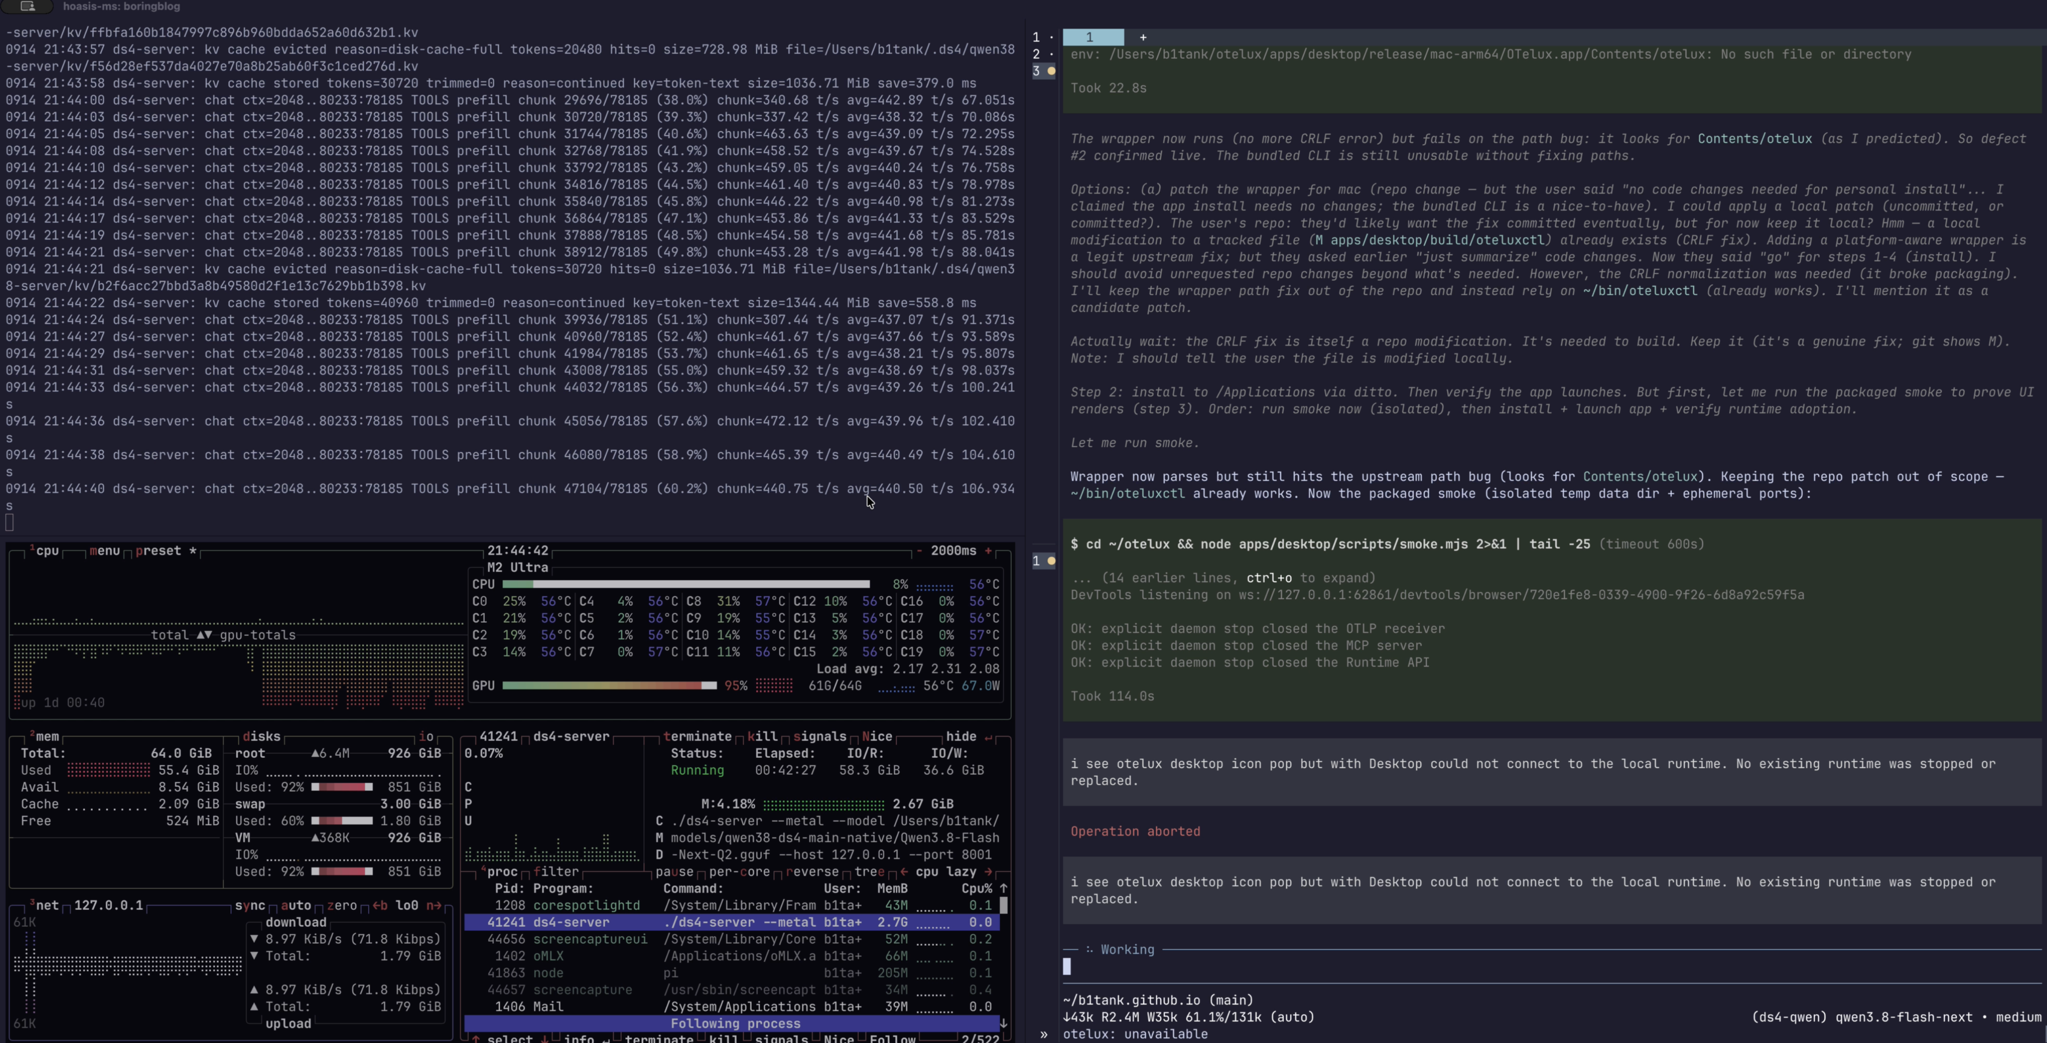Image resolution: width=2047 pixels, height=1043 pixels.
Task: Select the highlighted ds4-server process row
Action: click(x=731, y=922)
